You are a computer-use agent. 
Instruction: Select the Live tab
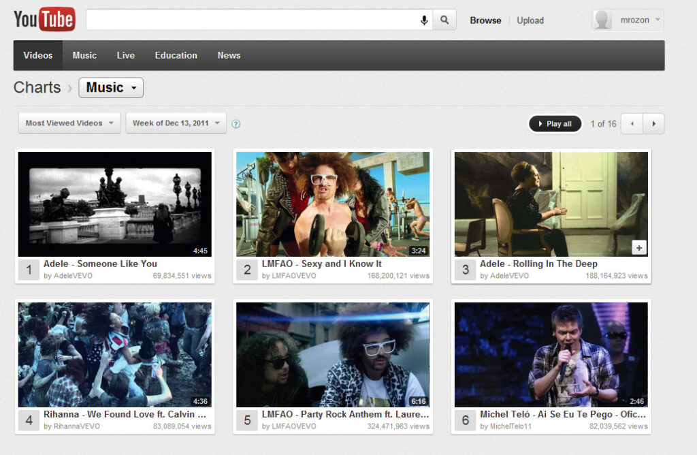click(126, 56)
